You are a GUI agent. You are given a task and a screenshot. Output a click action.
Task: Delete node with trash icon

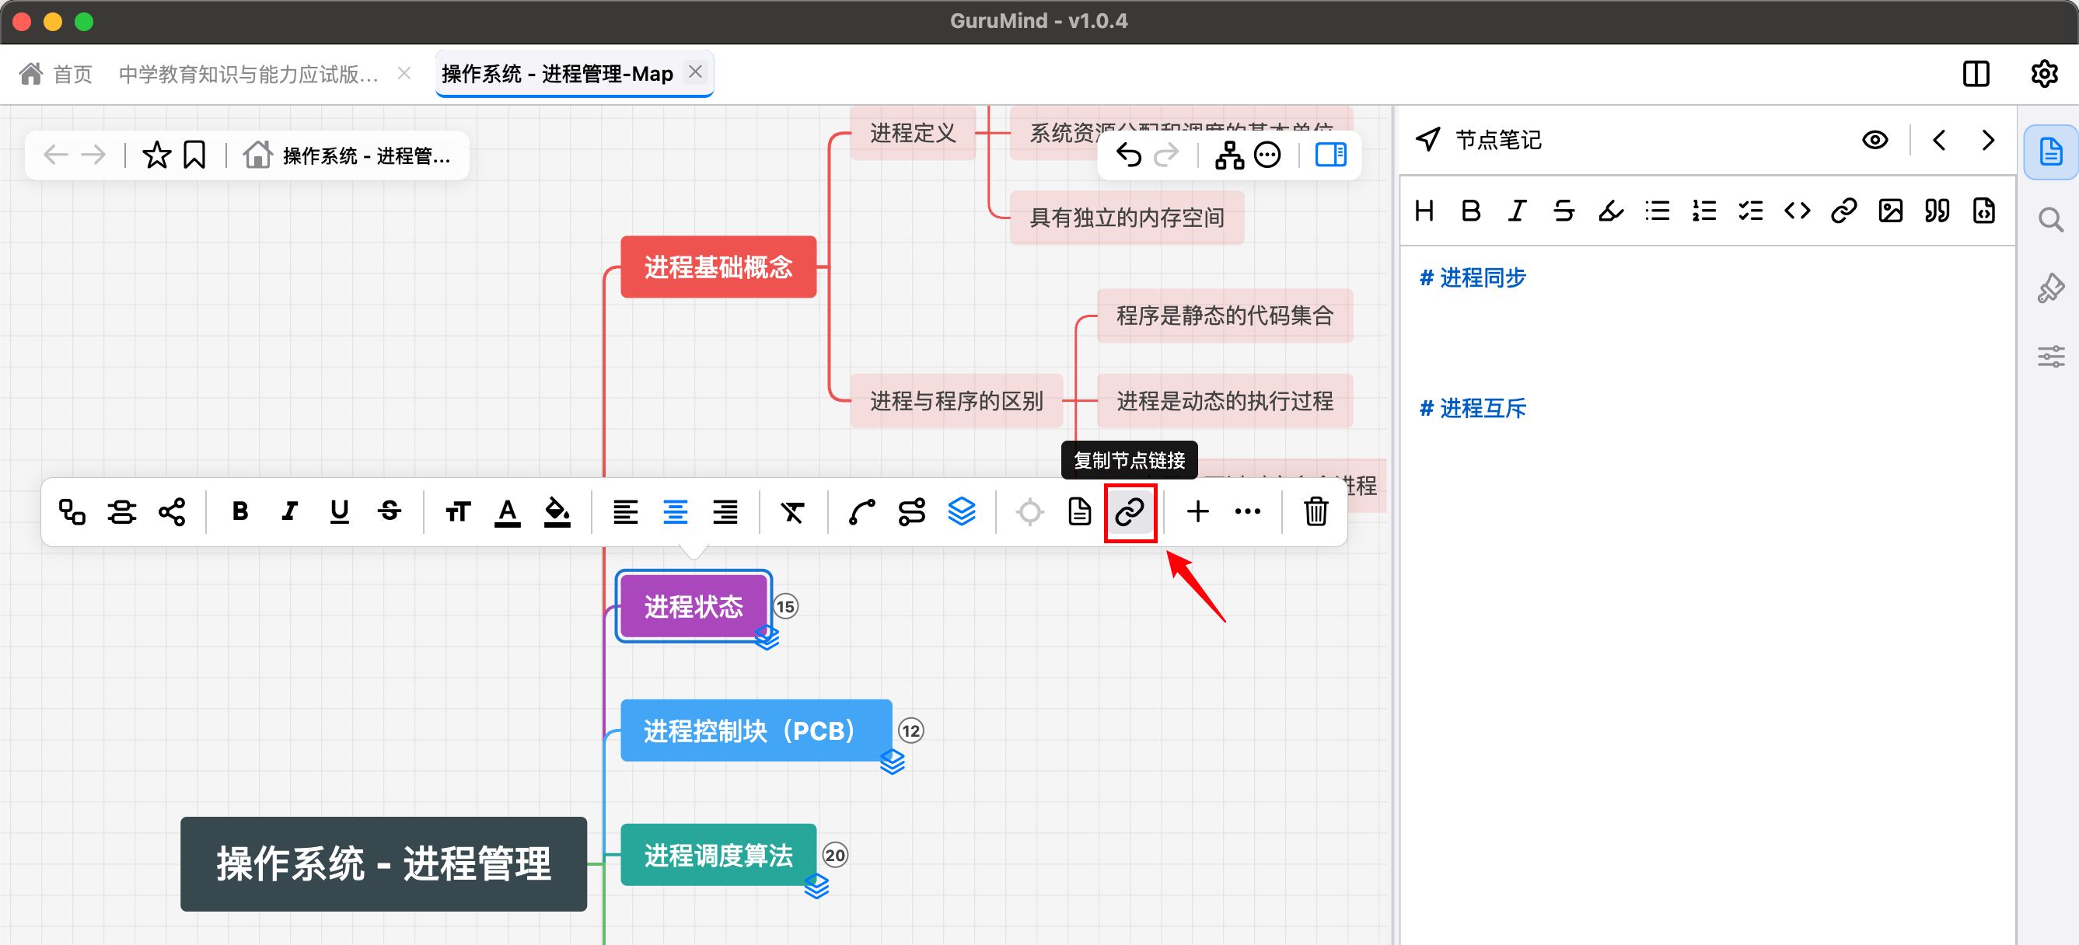tap(1315, 511)
